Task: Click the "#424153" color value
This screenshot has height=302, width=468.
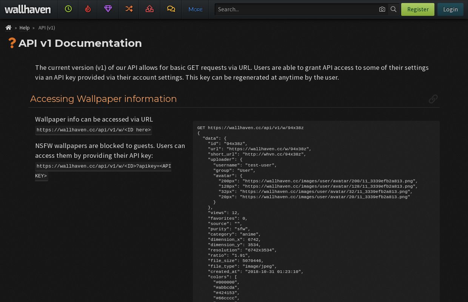Action: point(226,293)
